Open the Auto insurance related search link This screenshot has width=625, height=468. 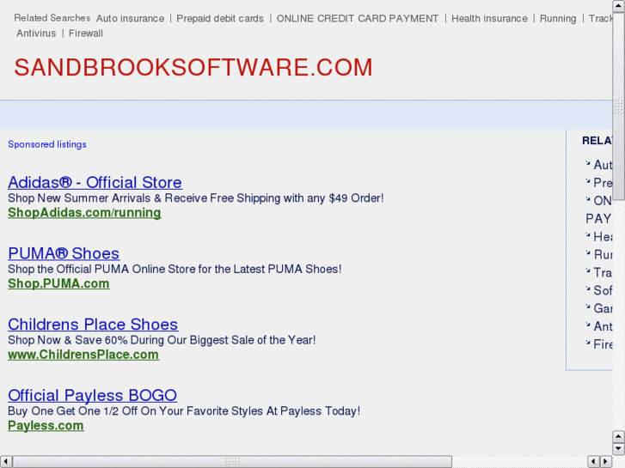pos(130,18)
